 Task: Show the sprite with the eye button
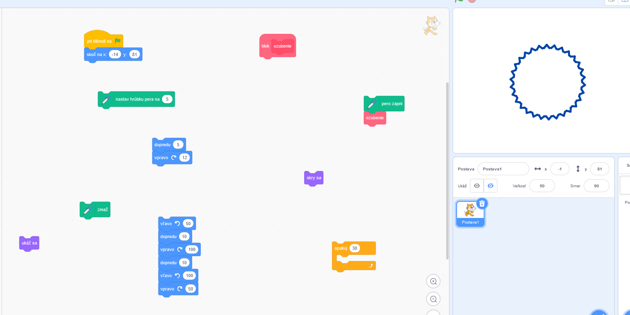(477, 186)
